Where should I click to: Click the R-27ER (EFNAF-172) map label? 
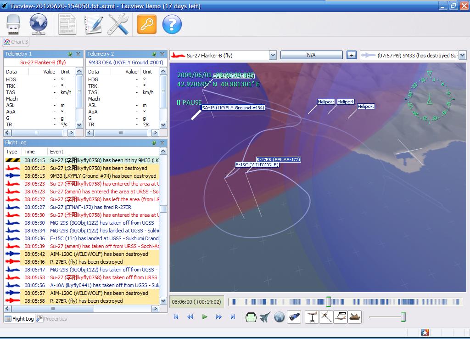point(279,159)
